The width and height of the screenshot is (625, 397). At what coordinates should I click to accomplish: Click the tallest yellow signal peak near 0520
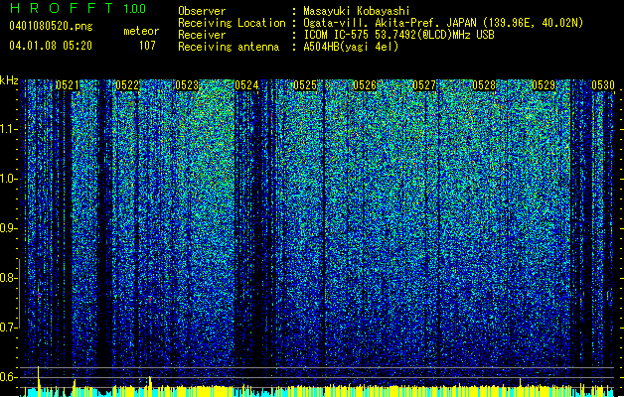(x=39, y=381)
